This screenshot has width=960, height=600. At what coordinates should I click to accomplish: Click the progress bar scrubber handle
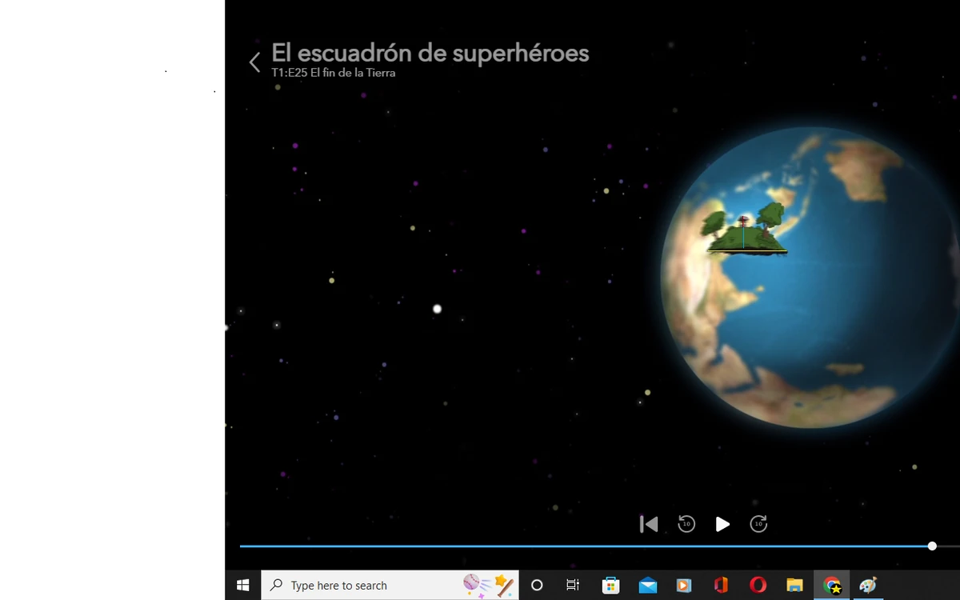(932, 546)
